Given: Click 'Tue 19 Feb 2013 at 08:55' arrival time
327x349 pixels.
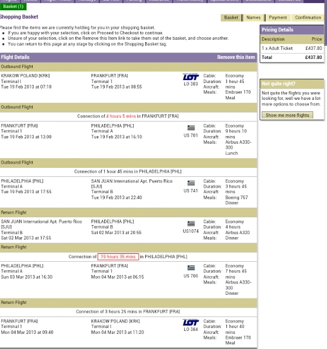Looking at the screenshot, I should tap(116, 87).
